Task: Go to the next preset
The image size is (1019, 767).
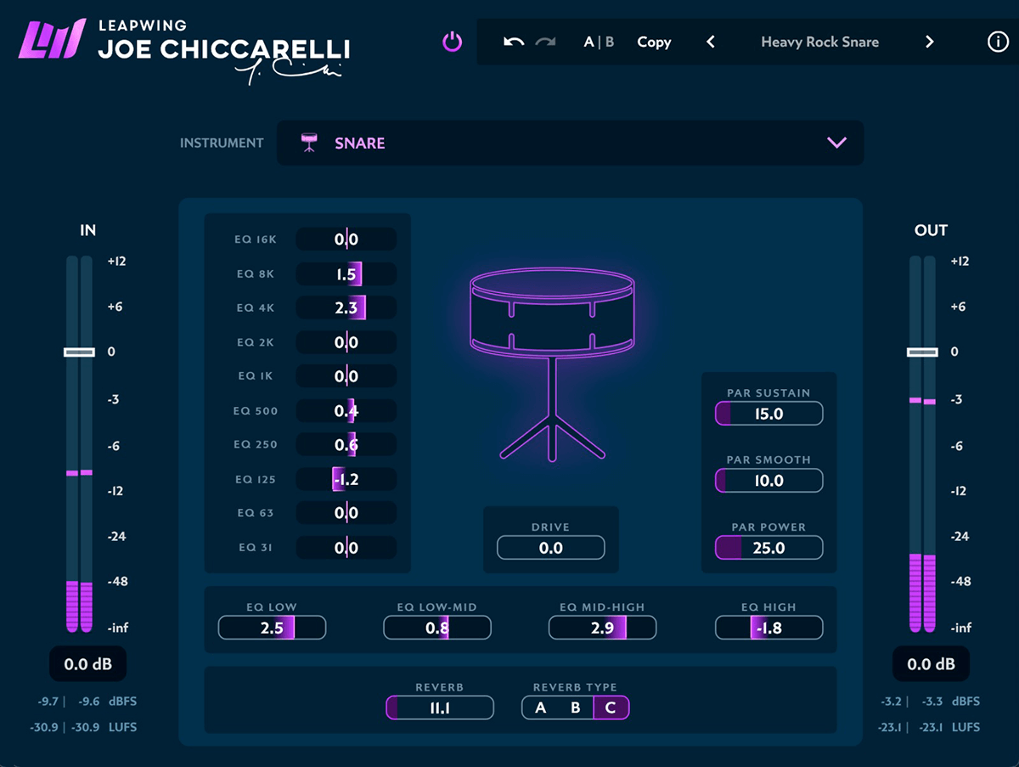Action: [x=929, y=42]
